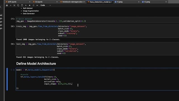Viewport: 179px width, 101px height.
Task: Select the Define Model Architecture heading
Action: 36,64
